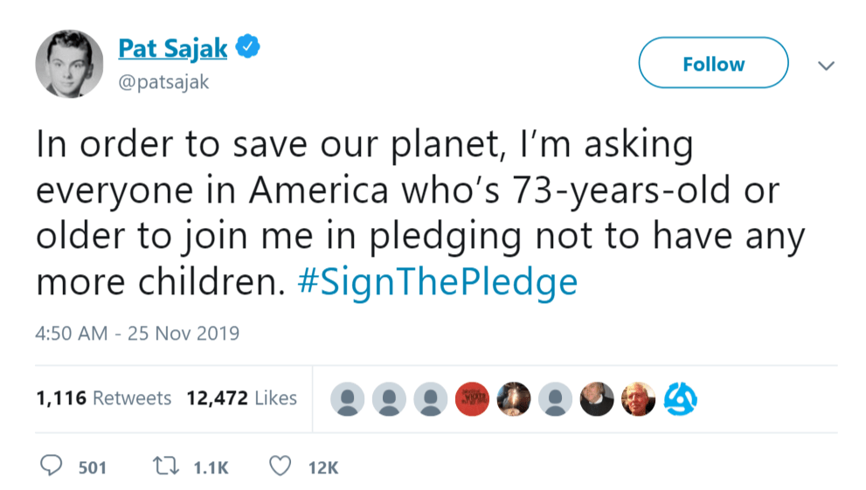This screenshot has height=490, width=866.
Task: View the 1,116 Retweets list
Action: (103, 398)
